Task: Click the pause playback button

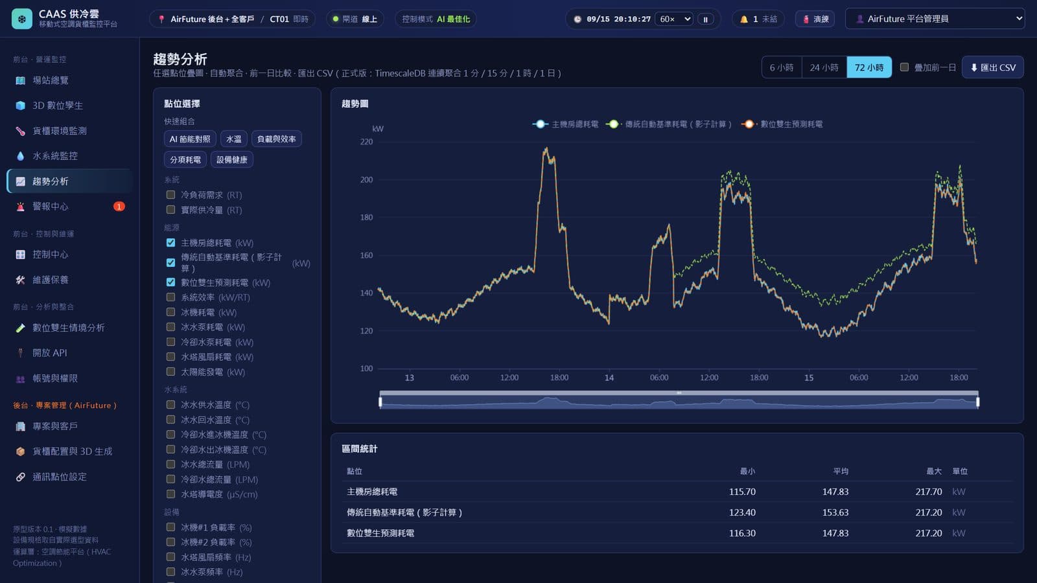Action: [706, 19]
